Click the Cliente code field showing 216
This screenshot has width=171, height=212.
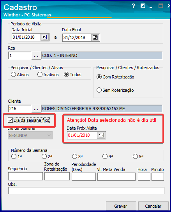pyautogui.click(x=20, y=109)
